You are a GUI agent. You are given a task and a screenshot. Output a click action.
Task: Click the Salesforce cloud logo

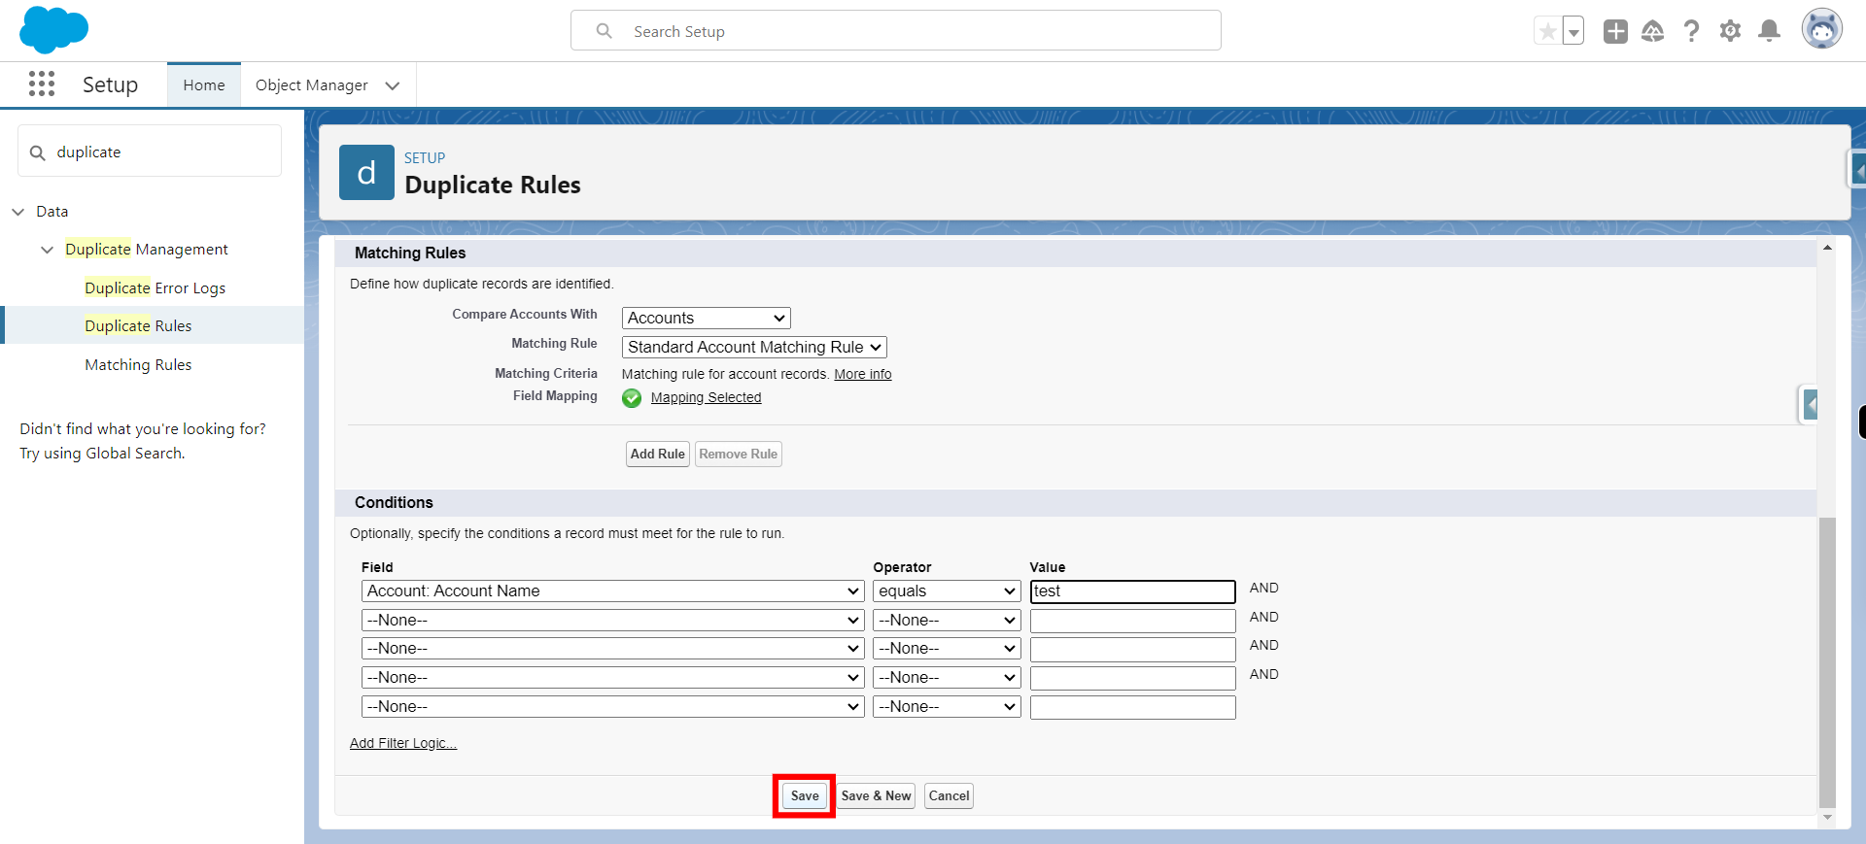[53, 29]
